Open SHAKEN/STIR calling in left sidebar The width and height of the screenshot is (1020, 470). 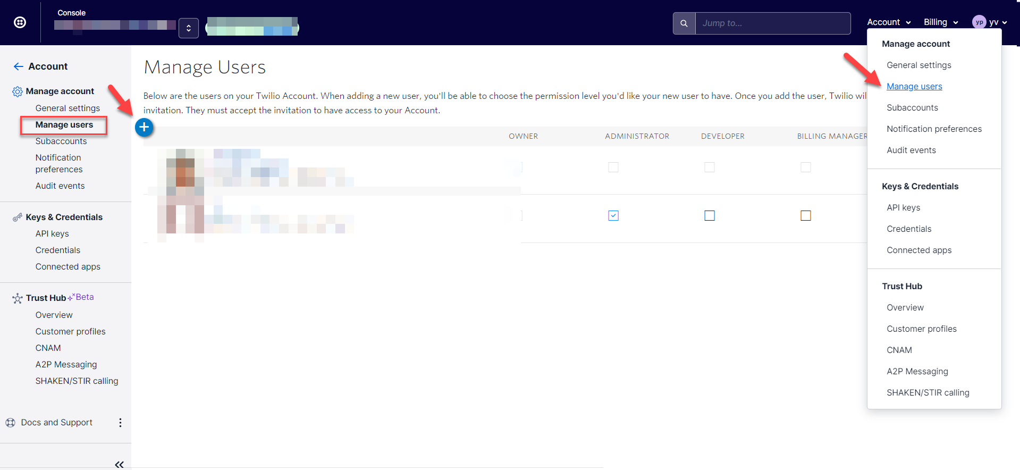77,381
